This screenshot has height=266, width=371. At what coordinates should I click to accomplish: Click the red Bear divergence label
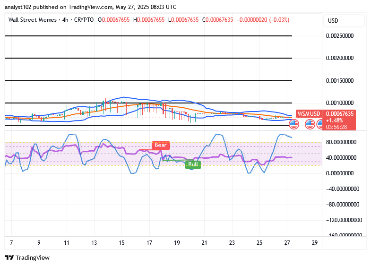pos(161,145)
